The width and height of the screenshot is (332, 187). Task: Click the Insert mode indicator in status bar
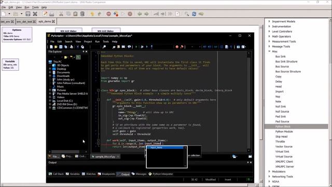(x=228, y=180)
